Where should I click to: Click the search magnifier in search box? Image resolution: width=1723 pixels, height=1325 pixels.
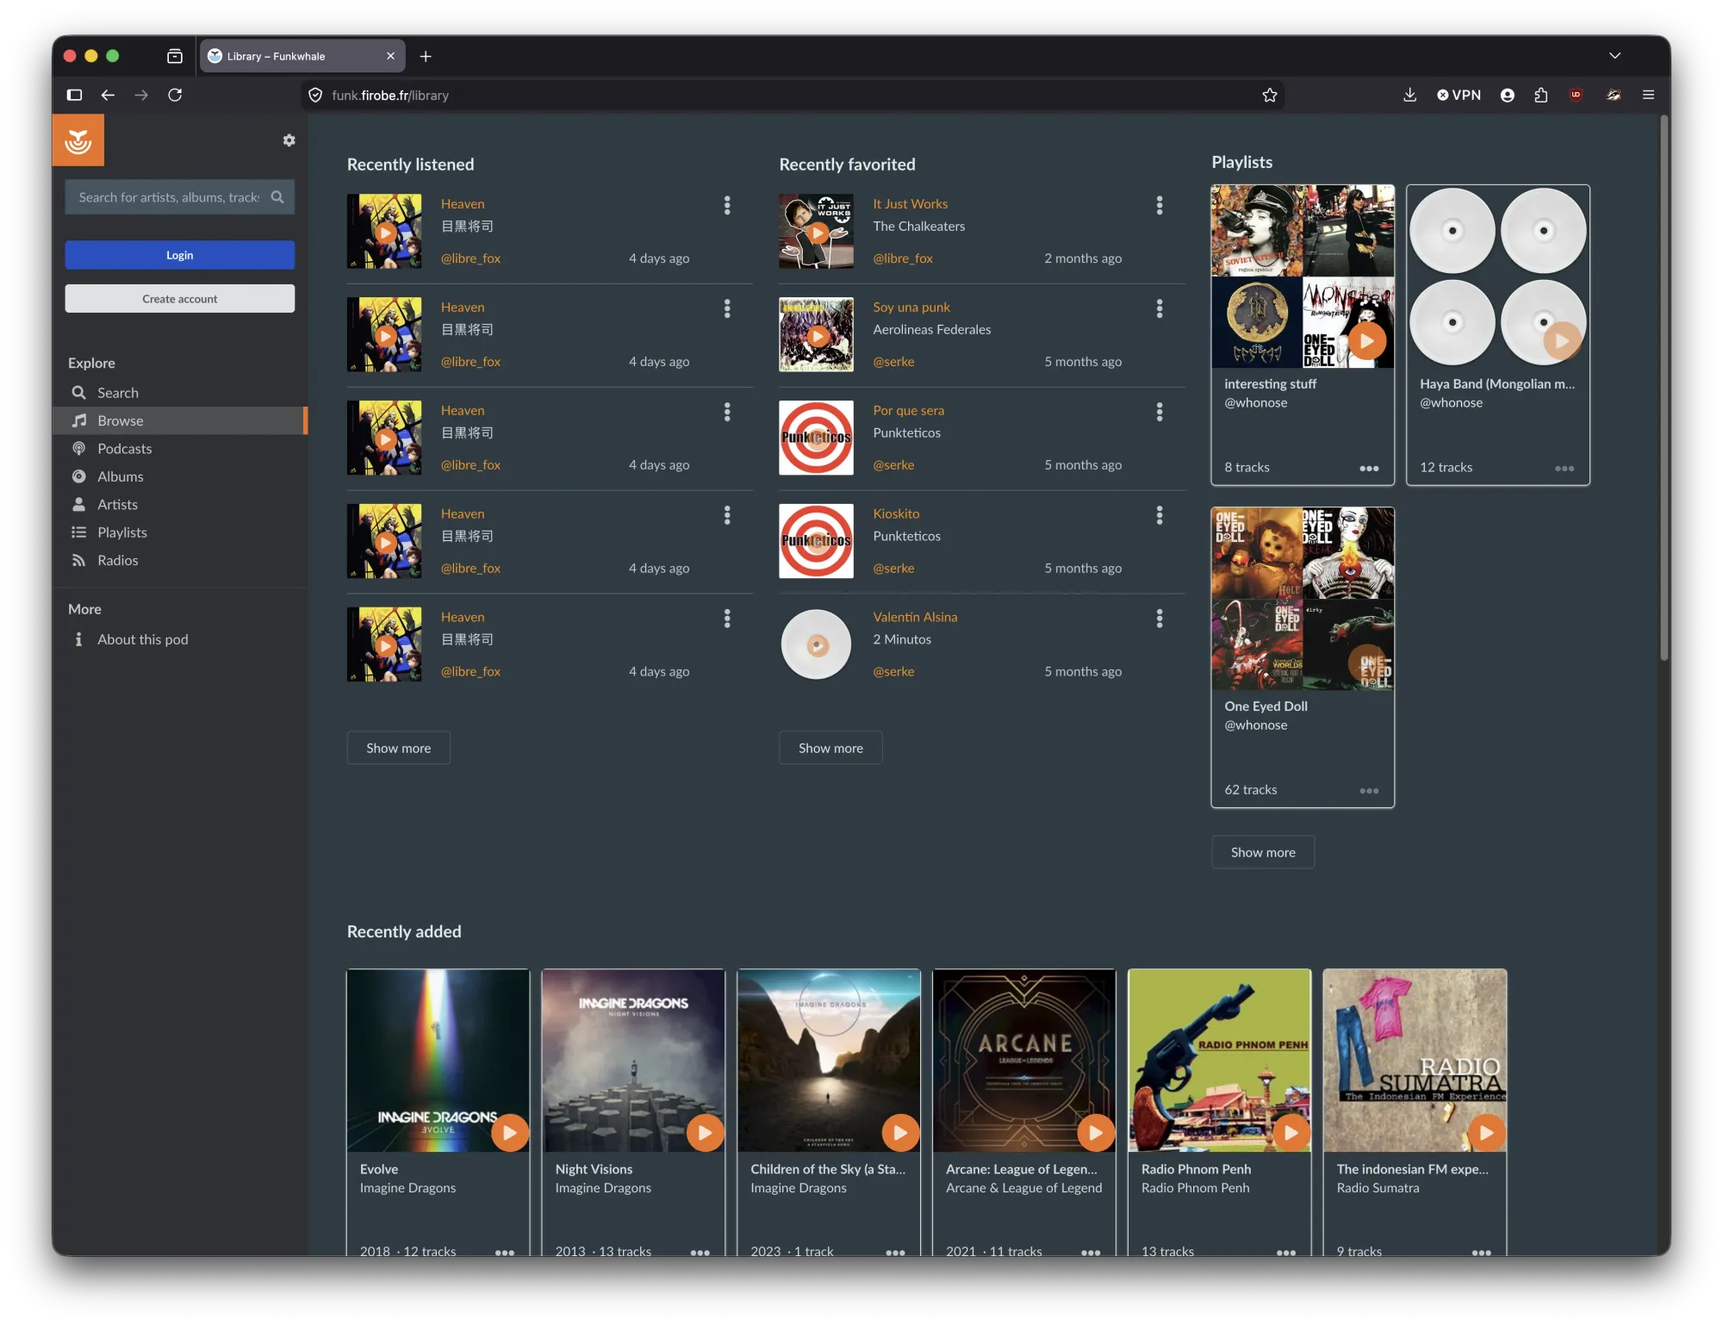(x=277, y=197)
